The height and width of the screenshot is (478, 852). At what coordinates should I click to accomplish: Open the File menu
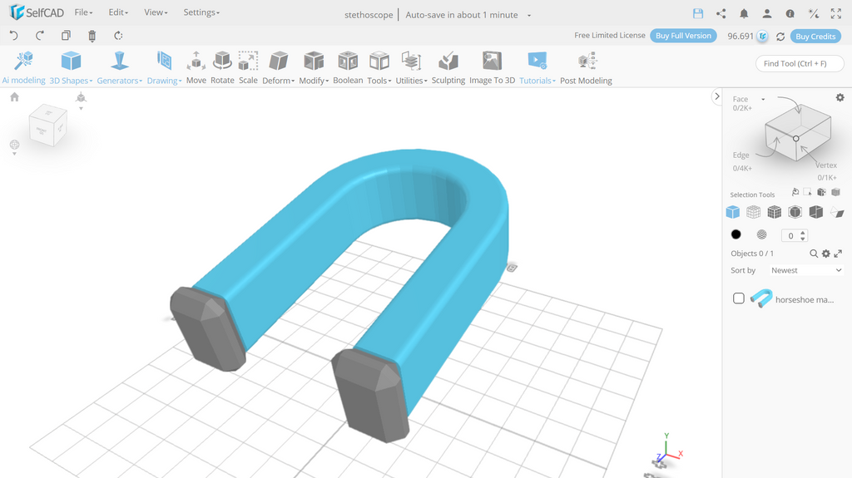[83, 12]
